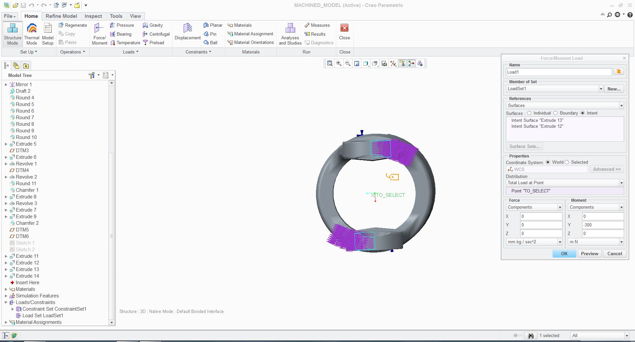This screenshot has height=342, width=635.
Task: Choose Selected coordinate system
Action: pyautogui.click(x=567, y=162)
